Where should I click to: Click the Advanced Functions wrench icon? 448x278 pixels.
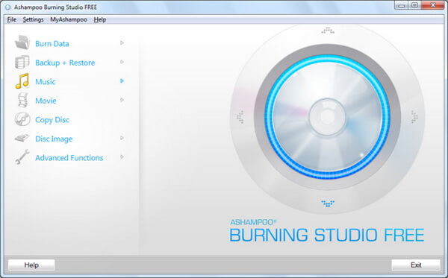[x=22, y=157]
